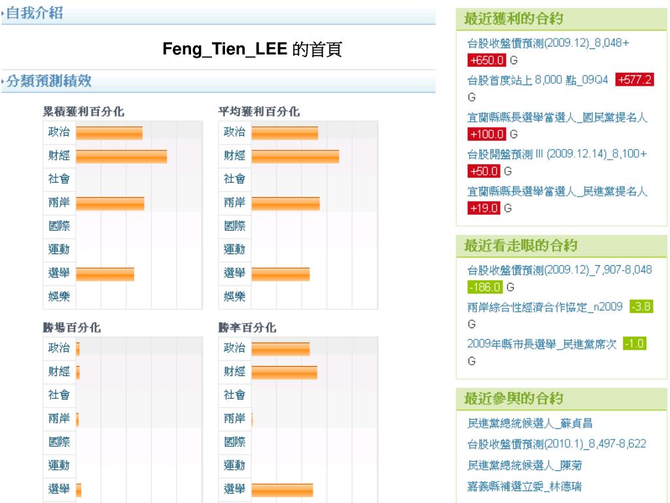
Task: Click 選舉 bar in 平均獲利百分化 chart
Action: [280, 274]
